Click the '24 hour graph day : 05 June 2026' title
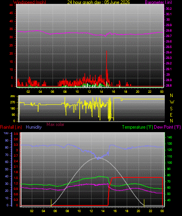Screen dimensions: 182x216 tap(98, 2)
